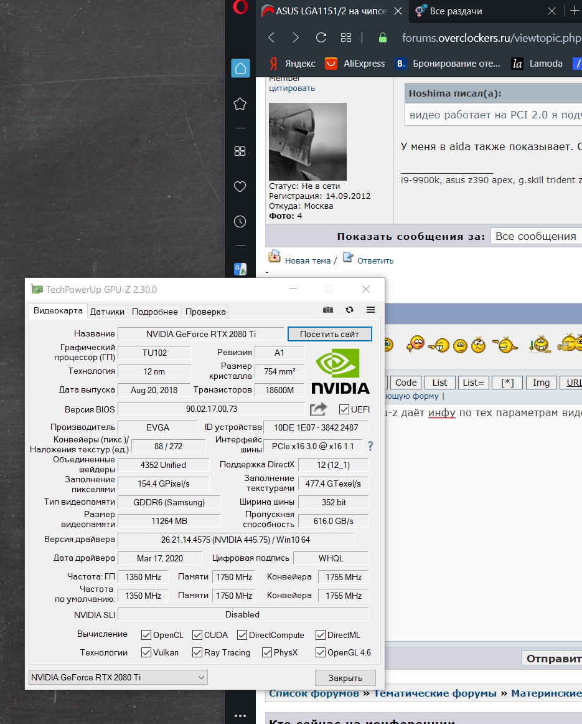Click the browser address bar URL
Viewport: 582px width, 724px height.
coord(491,37)
